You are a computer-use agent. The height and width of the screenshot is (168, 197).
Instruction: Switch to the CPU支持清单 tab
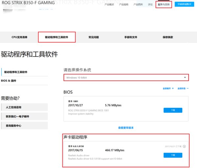[x=19, y=37]
